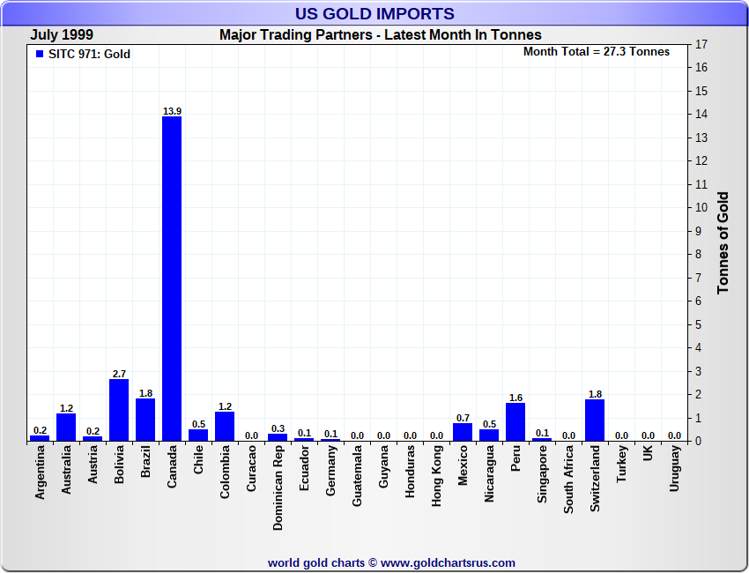Select the Australia bar labeled 1.2
This screenshot has height=573, width=749.
click(x=66, y=427)
